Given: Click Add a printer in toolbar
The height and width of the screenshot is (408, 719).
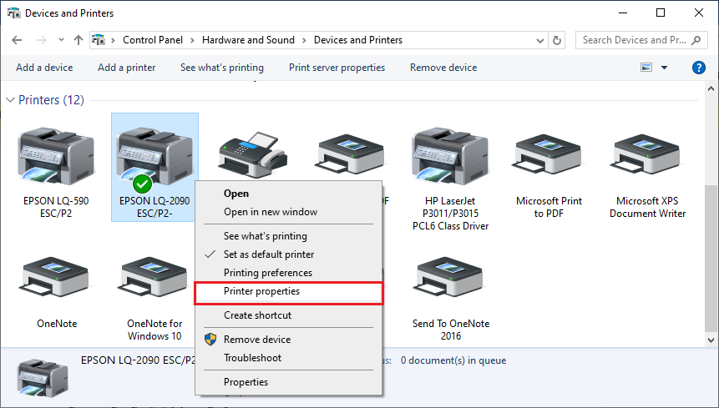Looking at the screenshot, I should point(126,68).
